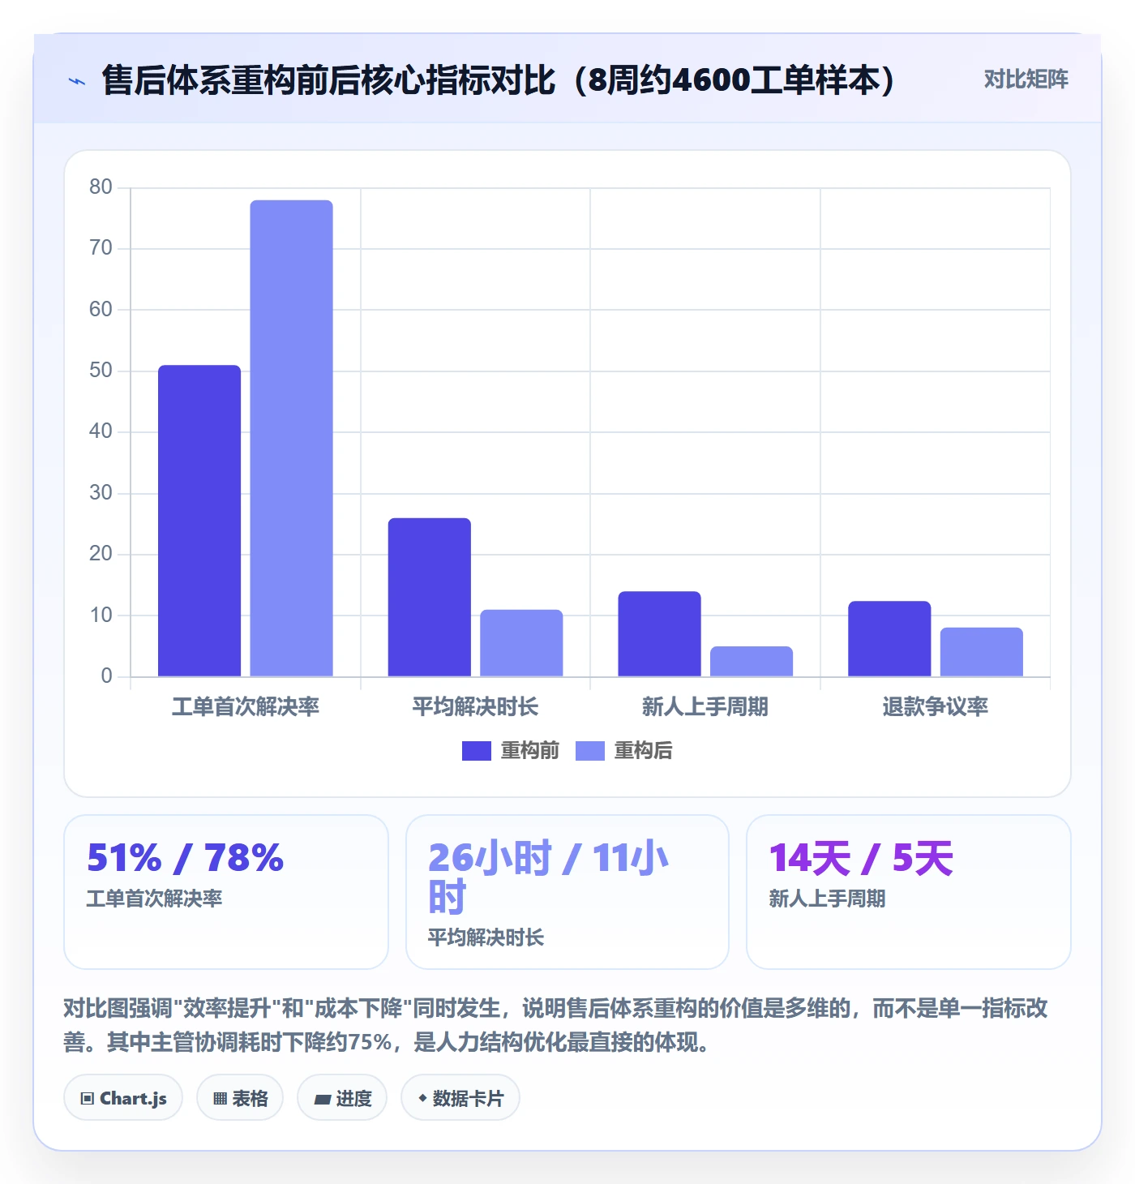Click the 50 tick on the y-axis
The height and width of the screenshot is (1184, 1135).
click(x=101, y=371)
